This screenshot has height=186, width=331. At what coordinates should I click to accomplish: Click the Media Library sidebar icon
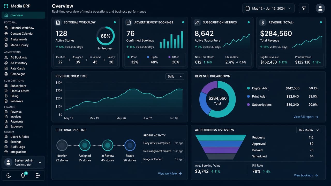tap(6, 45)
